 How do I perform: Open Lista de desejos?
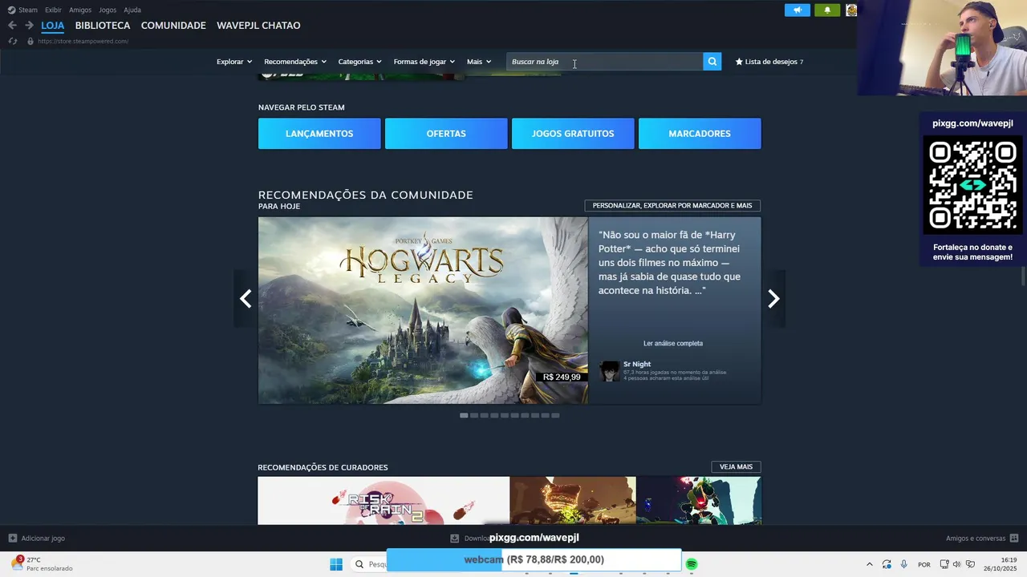click(x=769, y=62)
